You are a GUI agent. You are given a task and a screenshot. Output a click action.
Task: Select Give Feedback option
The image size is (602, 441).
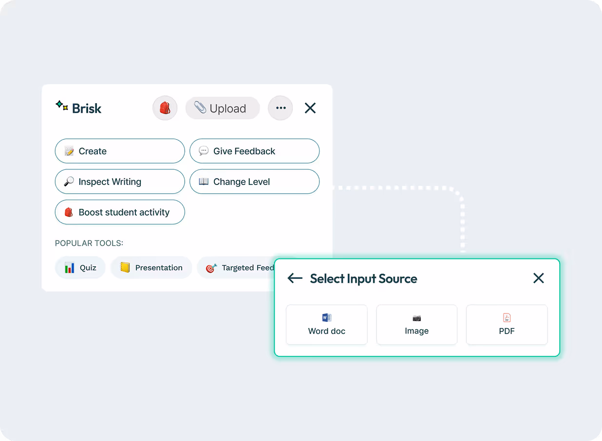pyautogui.click(x=254, y=151)
